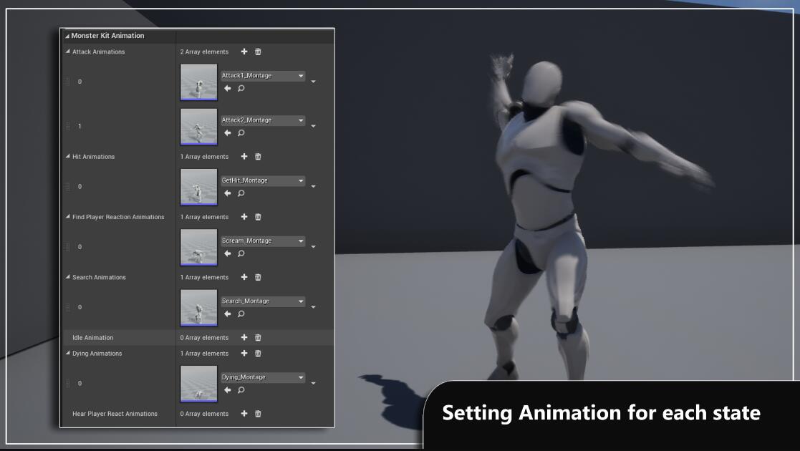Browse to Scream_Montage with magnifier icon

241,253
